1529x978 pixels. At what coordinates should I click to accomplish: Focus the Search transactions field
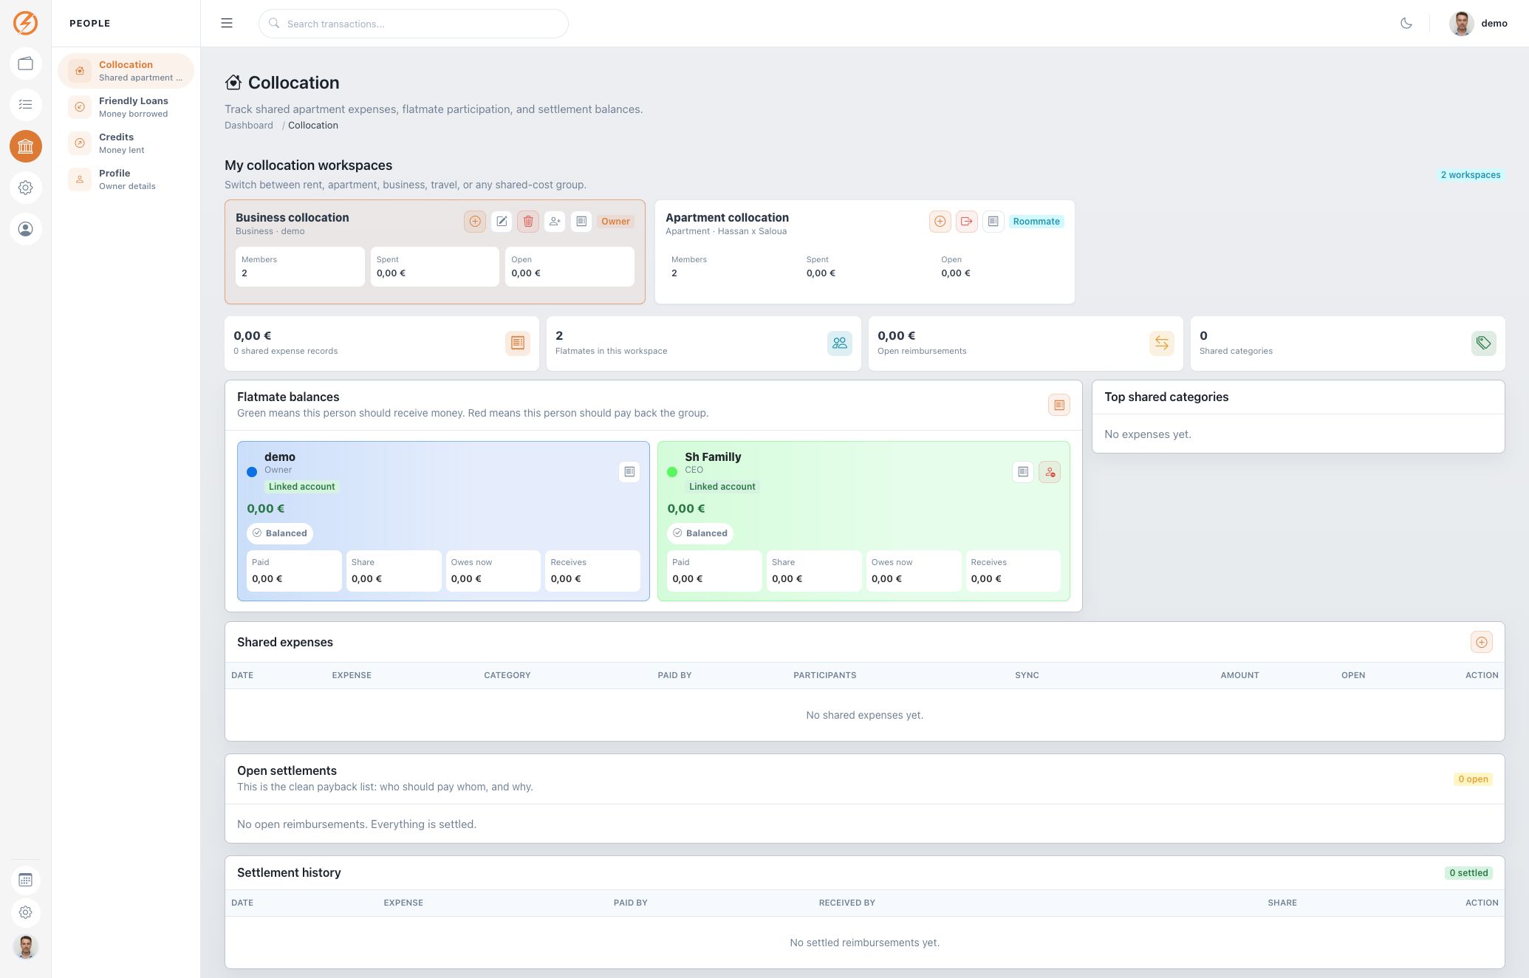click(x=413, y=24)
